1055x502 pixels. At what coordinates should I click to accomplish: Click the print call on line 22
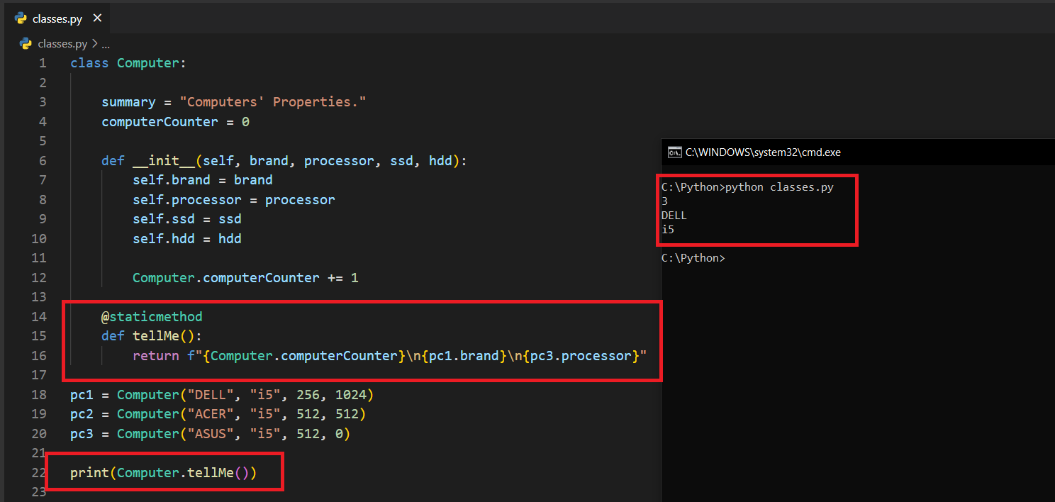pyautogui.click(x=89, y=472)
